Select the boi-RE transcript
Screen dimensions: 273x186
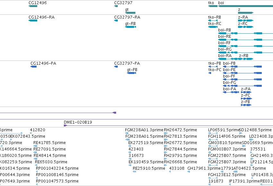coord(245,40)
